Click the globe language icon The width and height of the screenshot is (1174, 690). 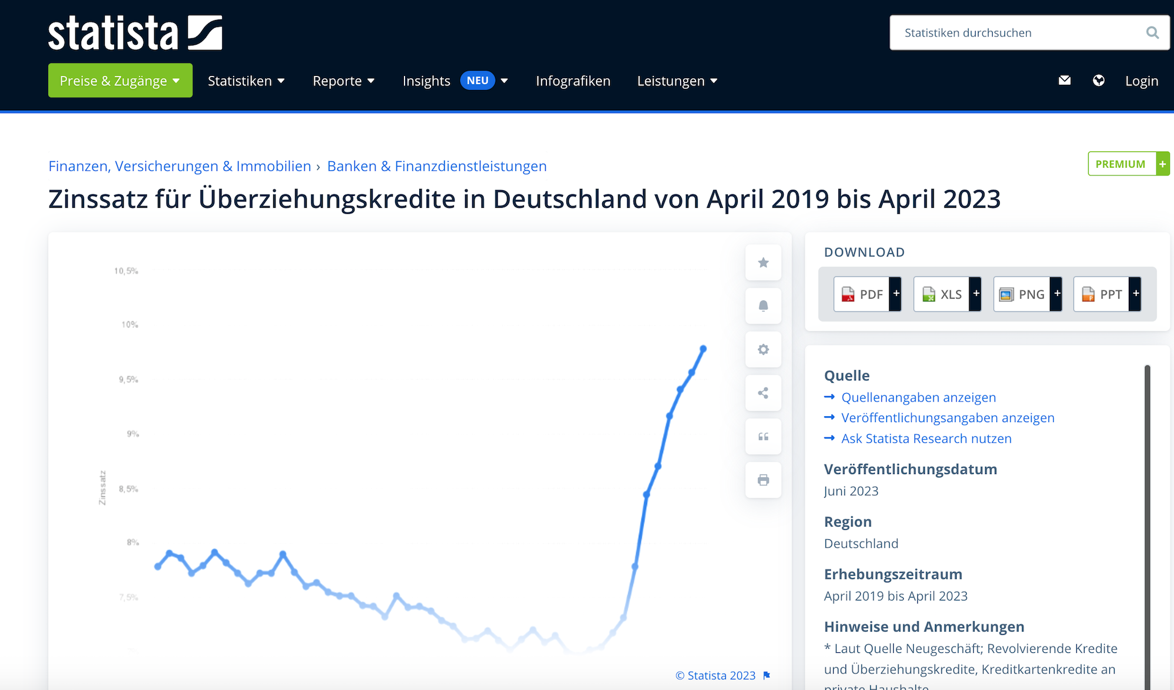1099,81
